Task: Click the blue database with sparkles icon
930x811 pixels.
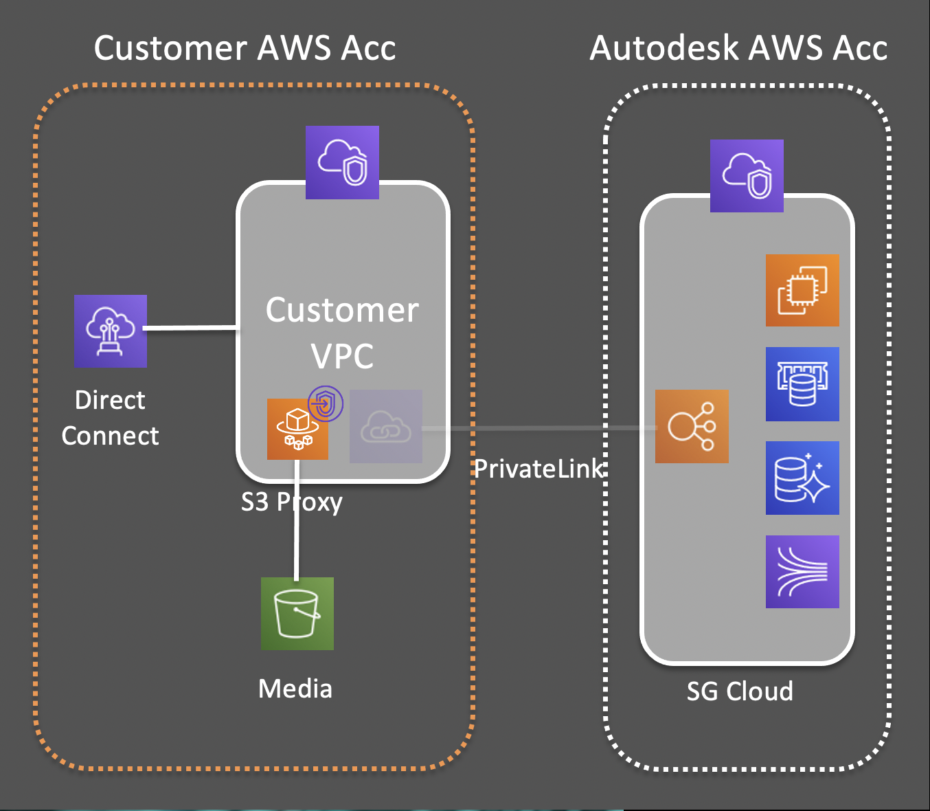Action: 802,478
